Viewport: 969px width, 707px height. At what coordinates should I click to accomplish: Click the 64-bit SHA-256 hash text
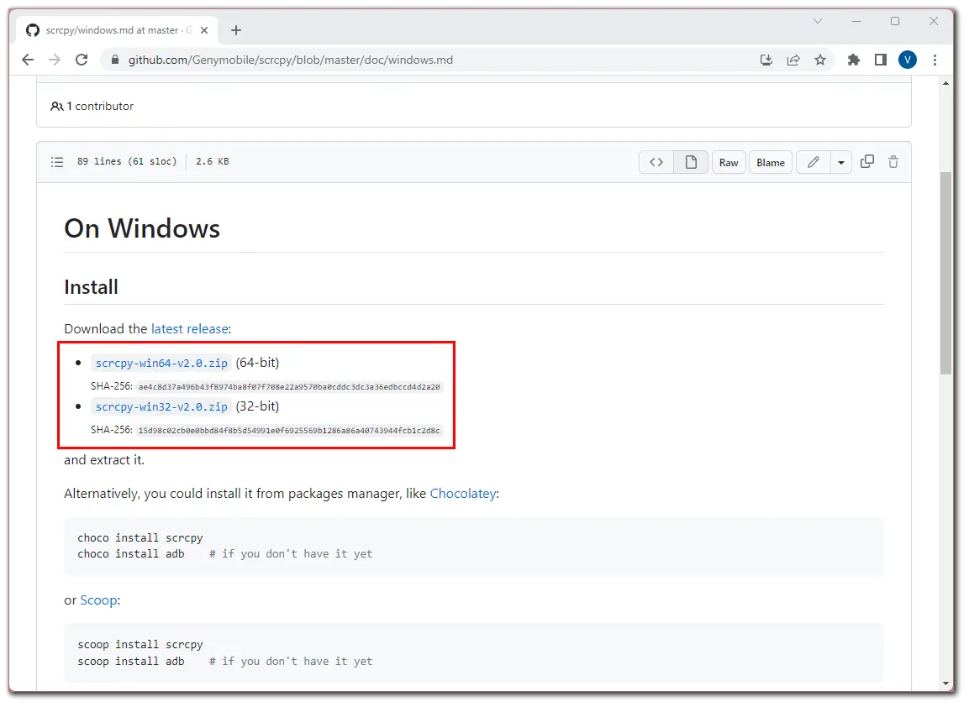[289, 387]
